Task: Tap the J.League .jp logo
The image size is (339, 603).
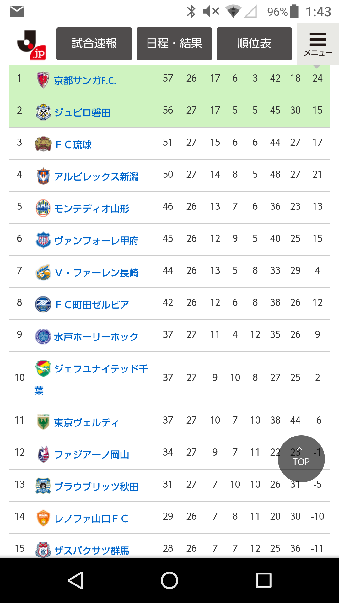Action: click(32, 44)
